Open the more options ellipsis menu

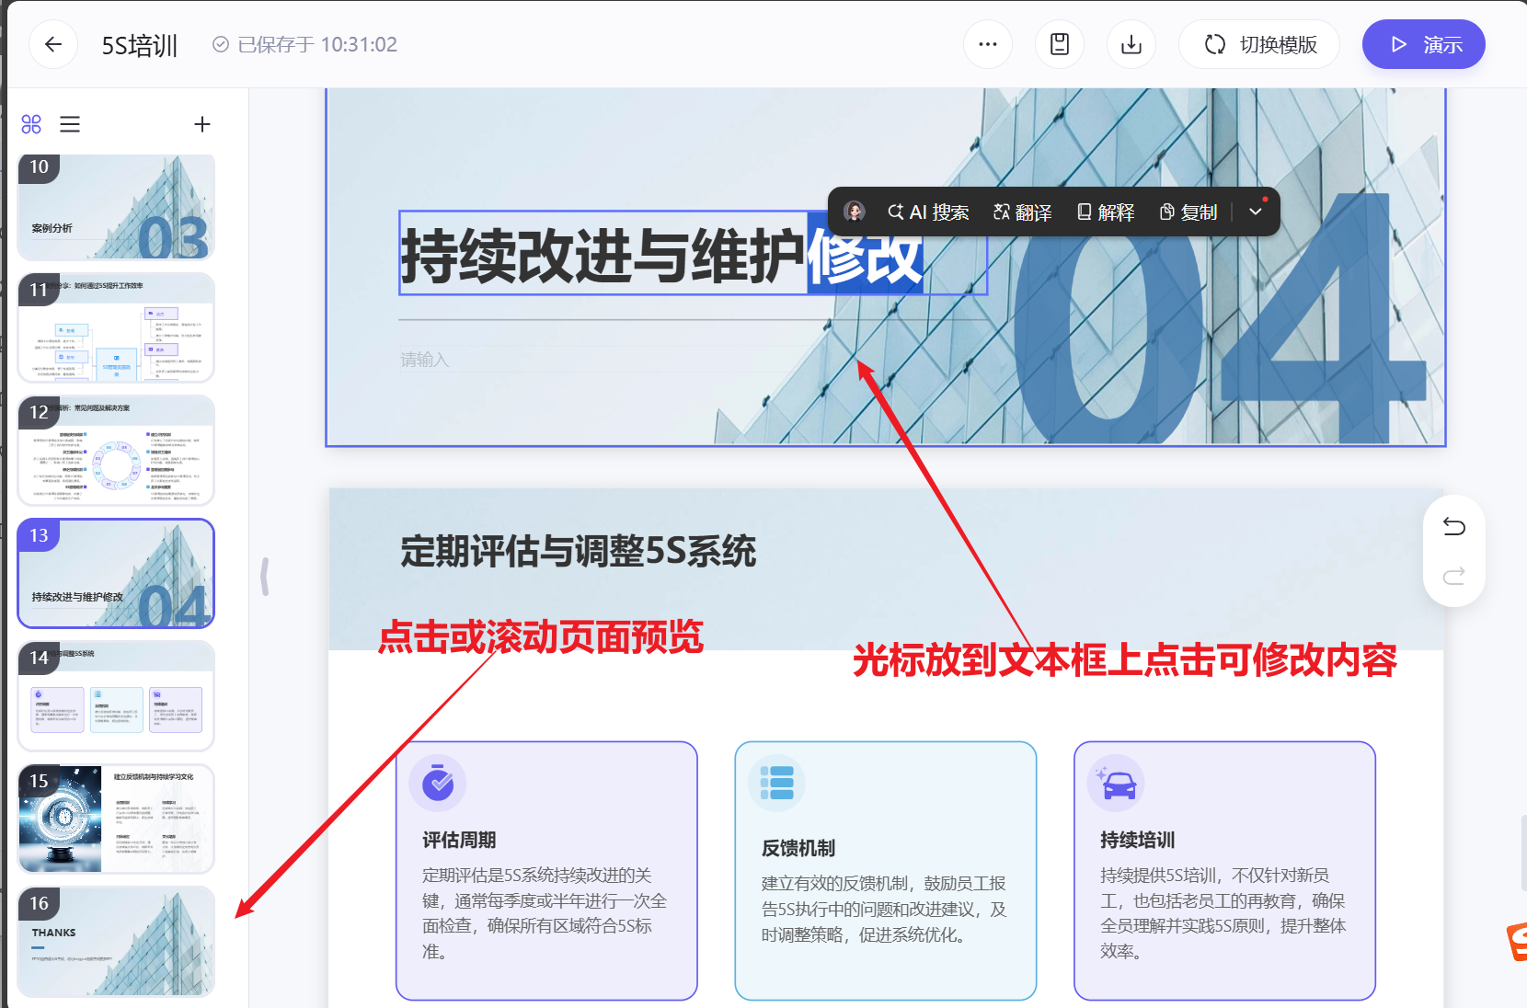(x=987, y=44)
